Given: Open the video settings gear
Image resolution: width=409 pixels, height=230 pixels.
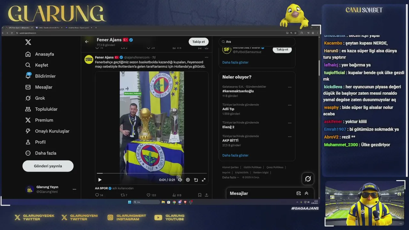Looking at the screenshot, I should click(188, 180).
